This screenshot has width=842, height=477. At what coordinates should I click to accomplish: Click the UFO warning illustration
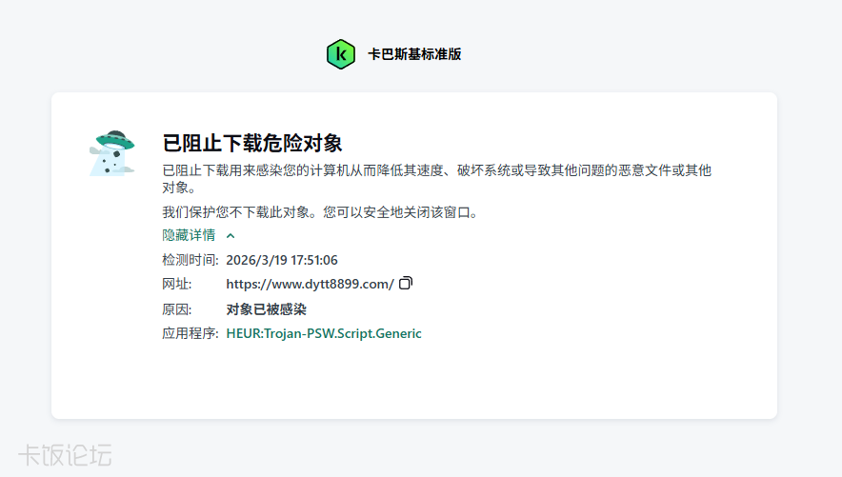point(111,153)
